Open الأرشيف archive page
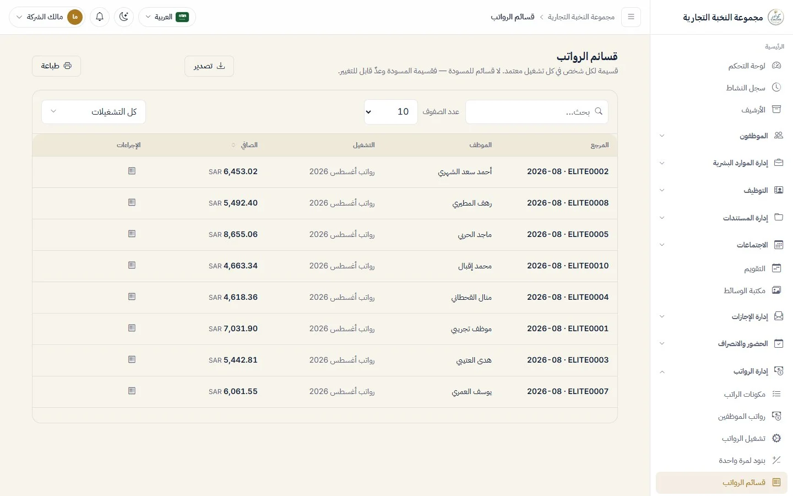 pos(721,110)
